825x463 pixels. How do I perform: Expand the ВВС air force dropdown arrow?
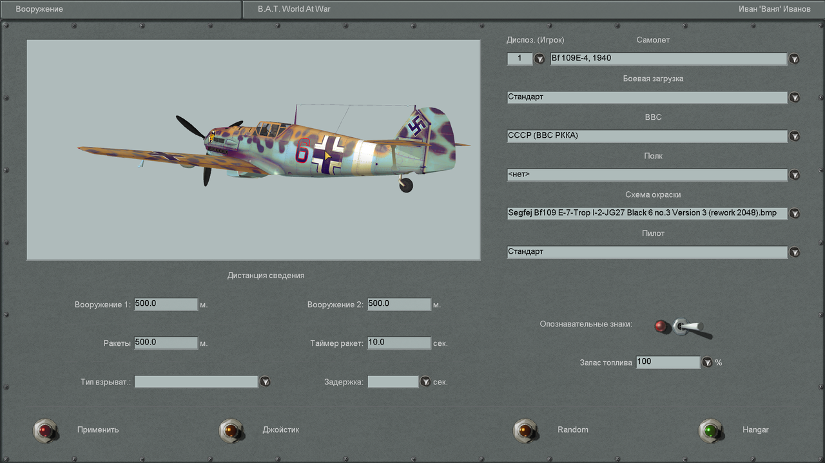pyautogui.click(x=795, y=136)
